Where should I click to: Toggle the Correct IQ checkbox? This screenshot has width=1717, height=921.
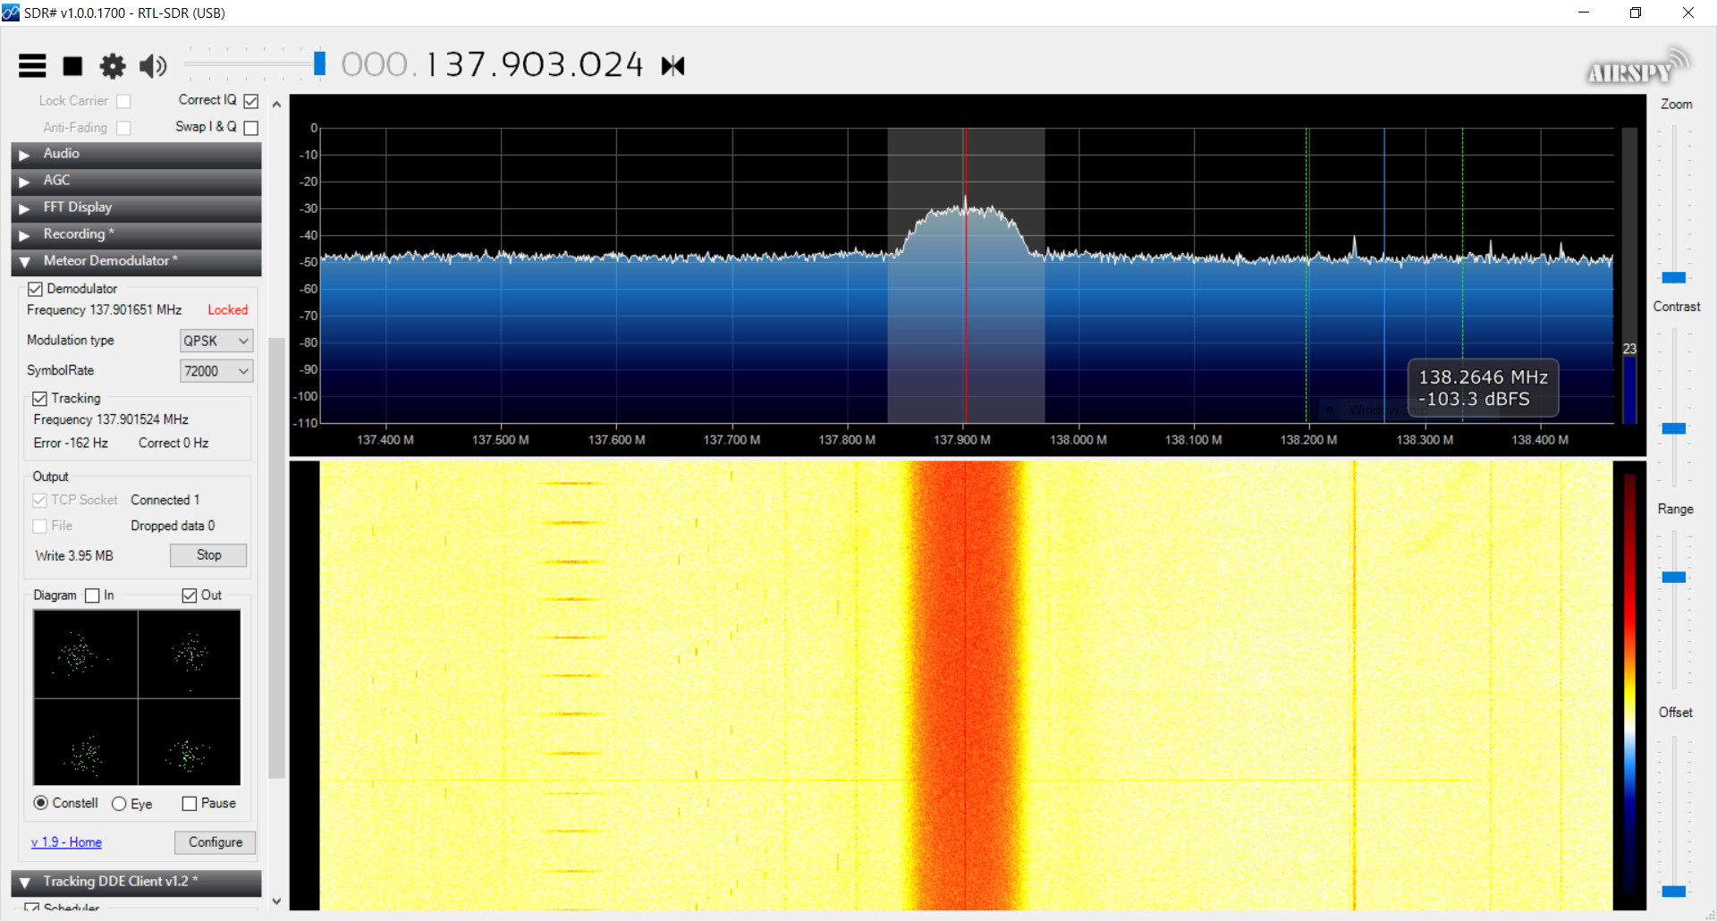pyautogui.click(x=251, y=101)
